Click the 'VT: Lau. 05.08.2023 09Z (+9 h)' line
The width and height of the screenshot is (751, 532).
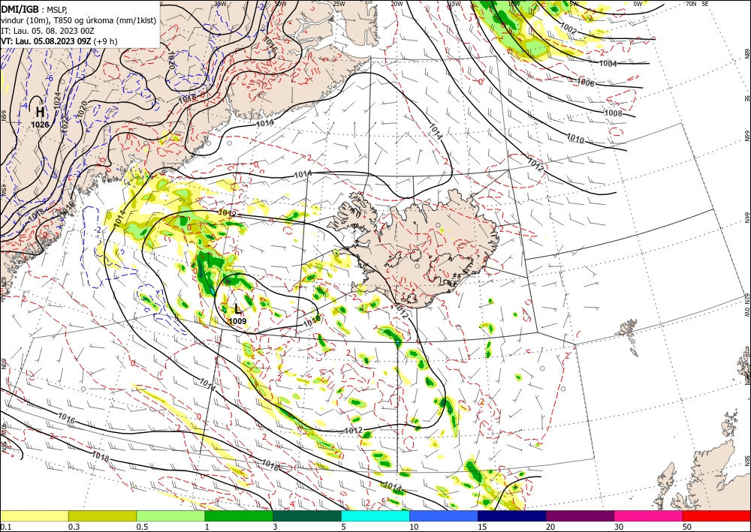(59, 41)
